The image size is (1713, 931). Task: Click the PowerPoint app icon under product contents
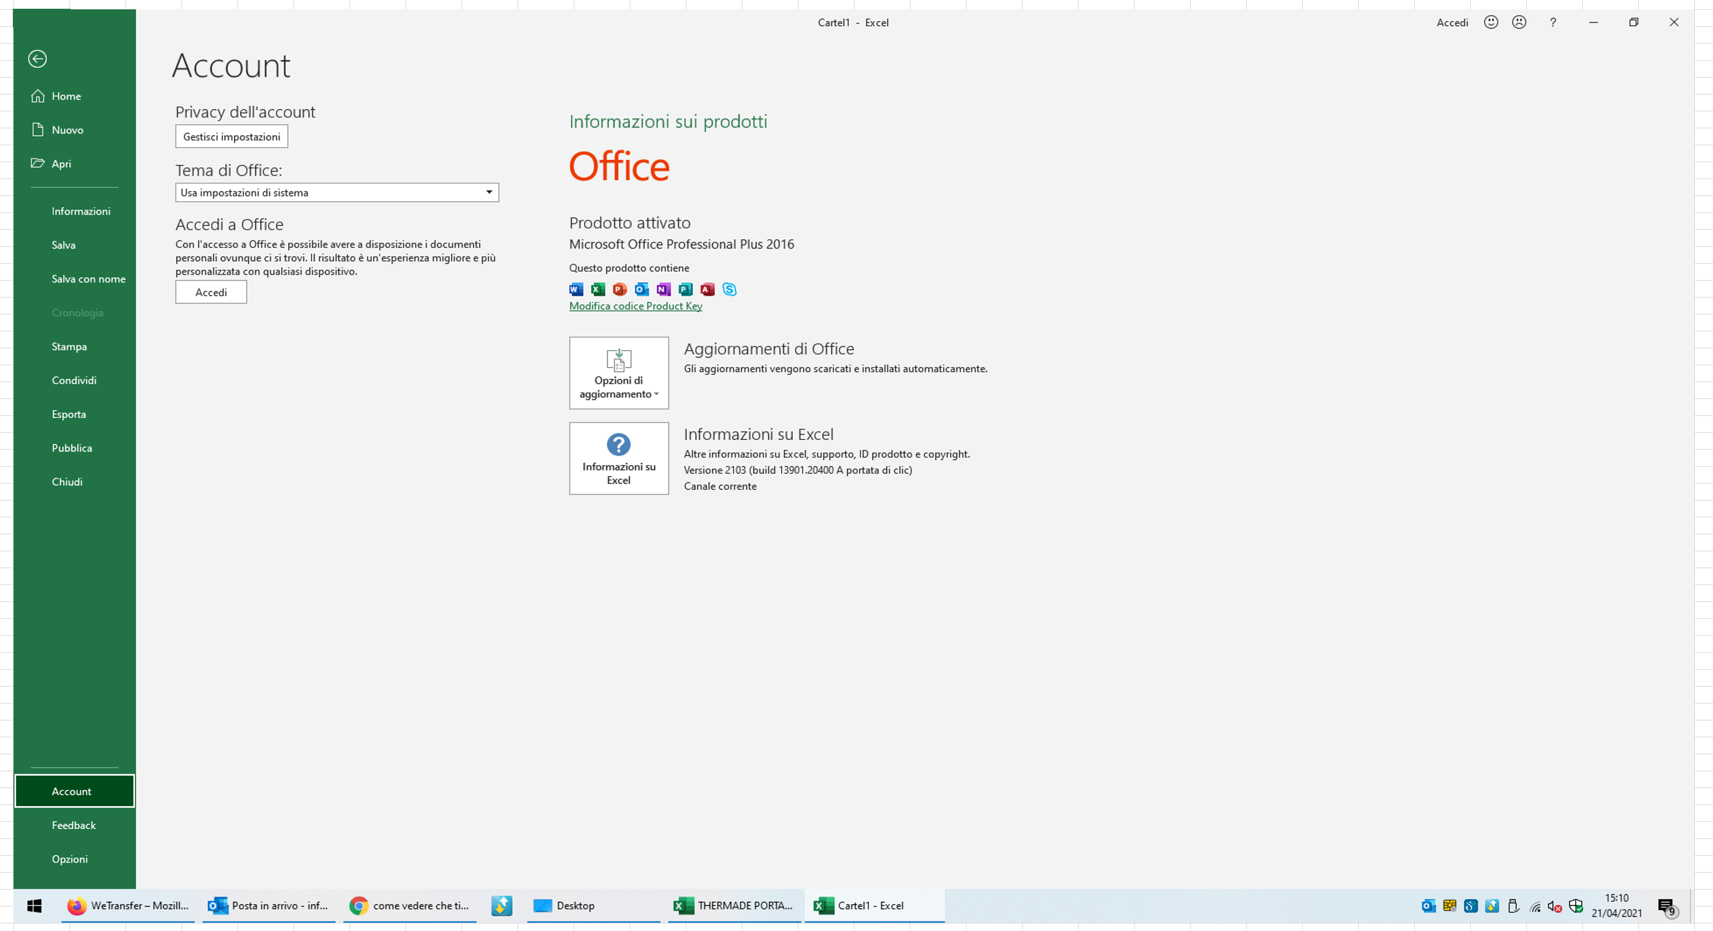620,289
